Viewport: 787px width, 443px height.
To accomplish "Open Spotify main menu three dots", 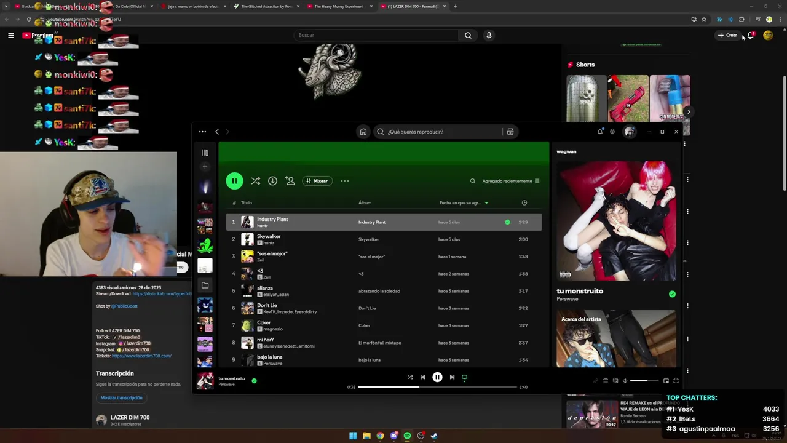I will point(202,132).
